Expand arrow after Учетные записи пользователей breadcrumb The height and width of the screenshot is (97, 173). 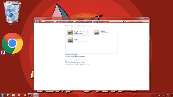tap(91, 22)
